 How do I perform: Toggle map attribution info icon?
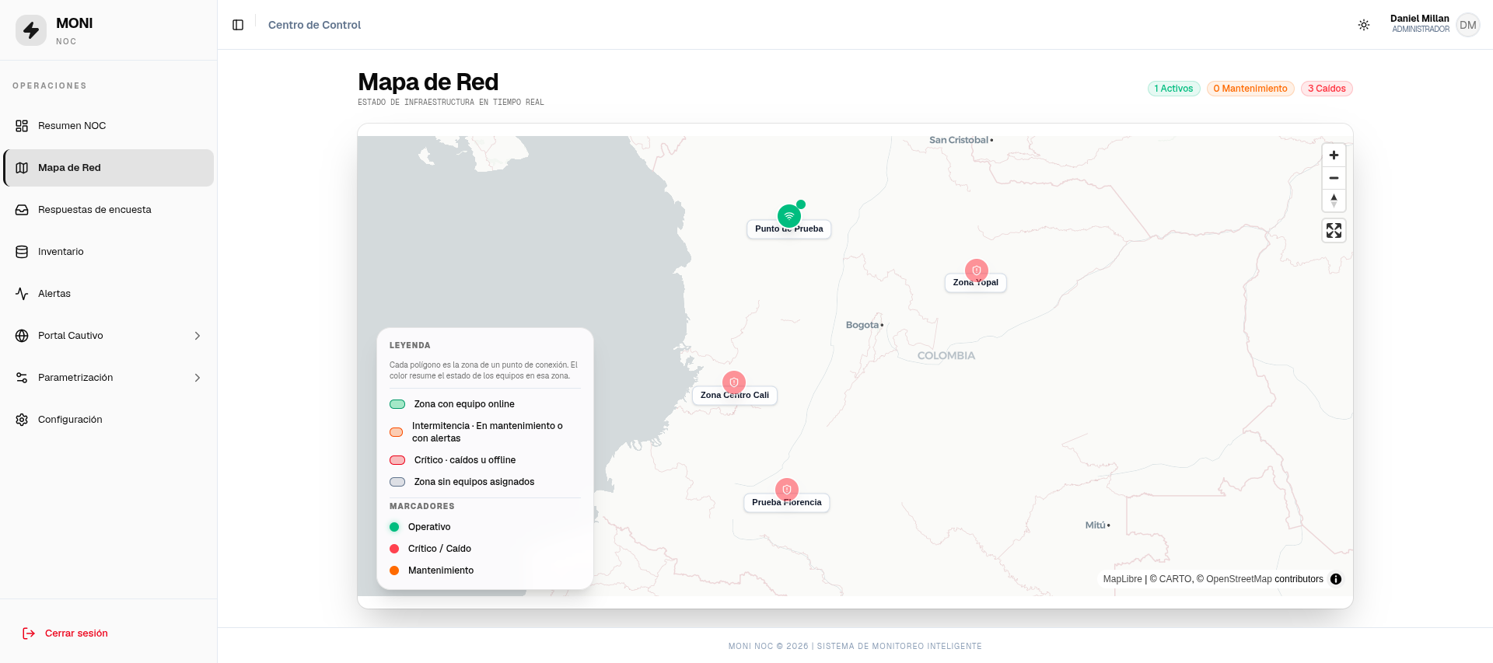[x=1336, y=579]
